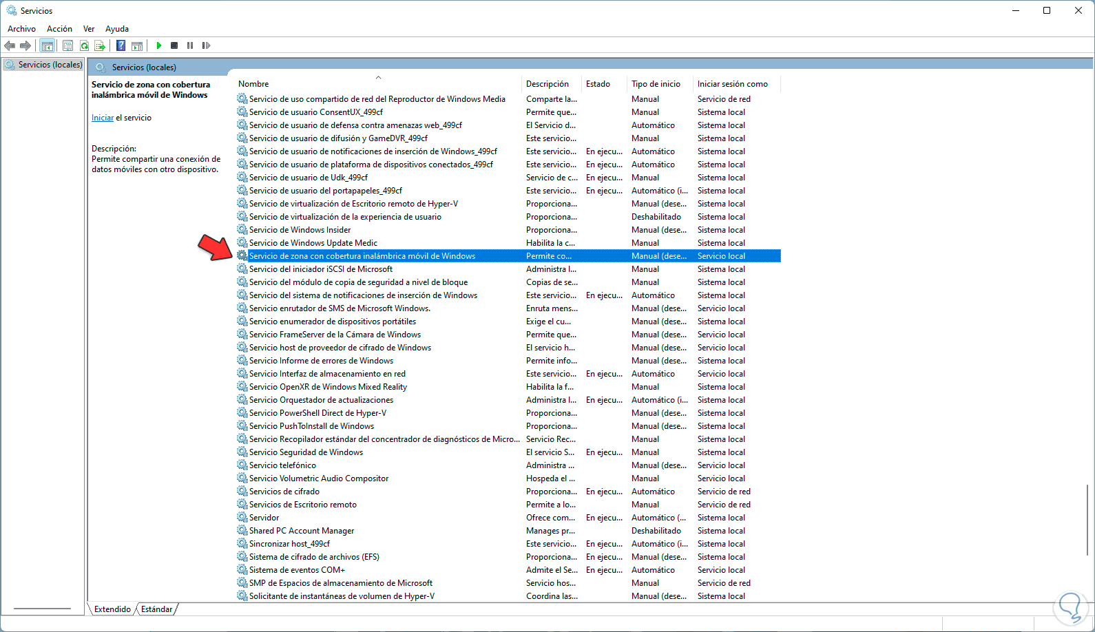Open the Archivo menu
1095x632 pixels.
[x=21, y=29]
